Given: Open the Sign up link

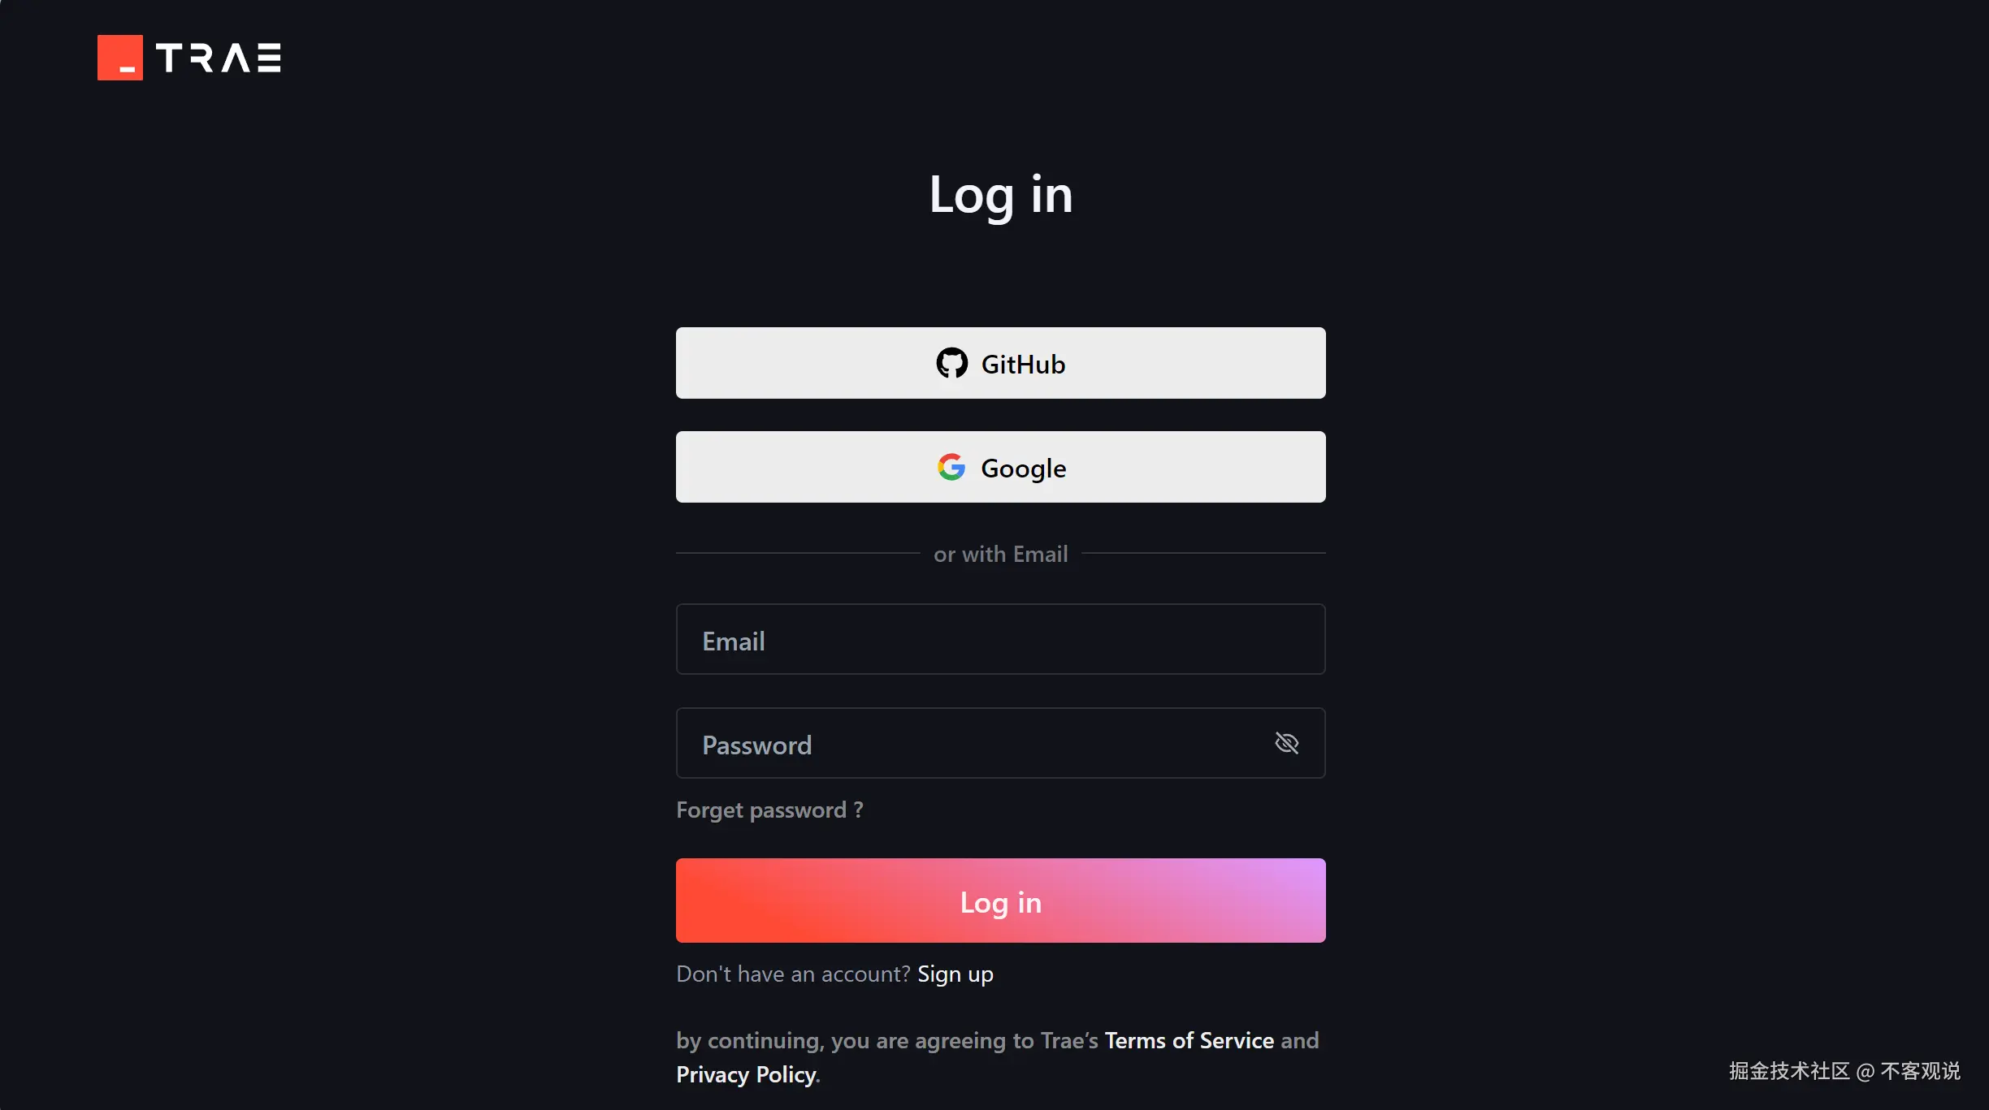Looking at the screenshot, I should [x=955, y=974].
